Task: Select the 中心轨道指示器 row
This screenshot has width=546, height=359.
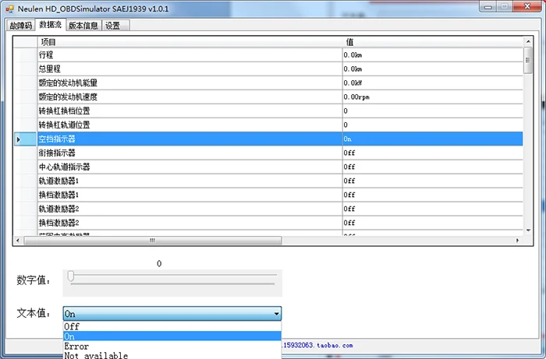Action: coord(268,167)
